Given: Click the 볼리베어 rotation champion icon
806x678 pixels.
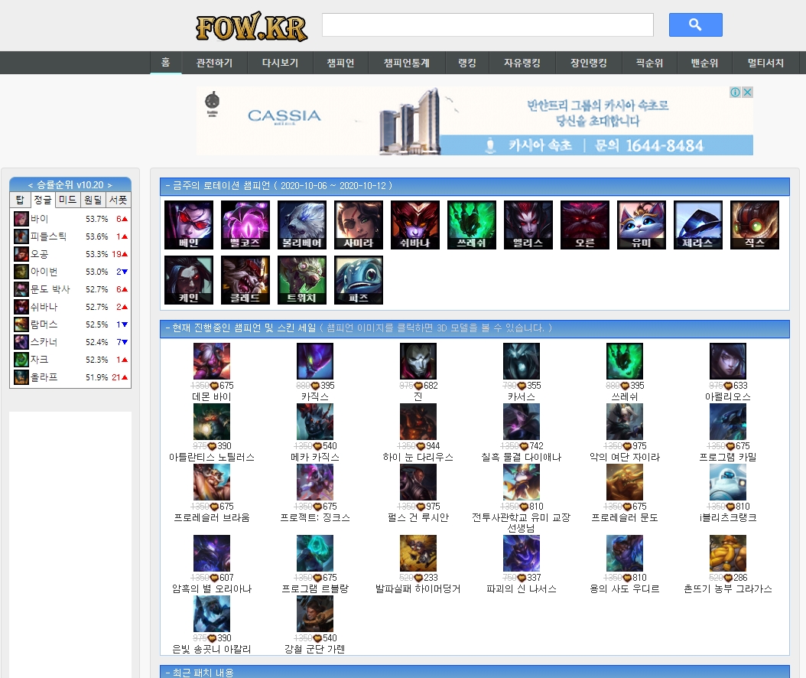Looking at the screenshot, I should coord(302,225).
